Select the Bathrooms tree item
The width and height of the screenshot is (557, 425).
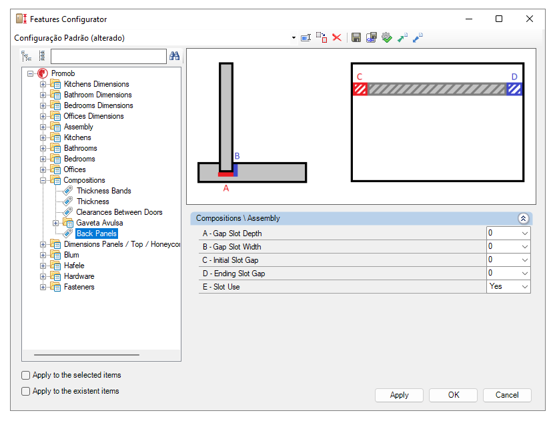(x=80, y=148)
